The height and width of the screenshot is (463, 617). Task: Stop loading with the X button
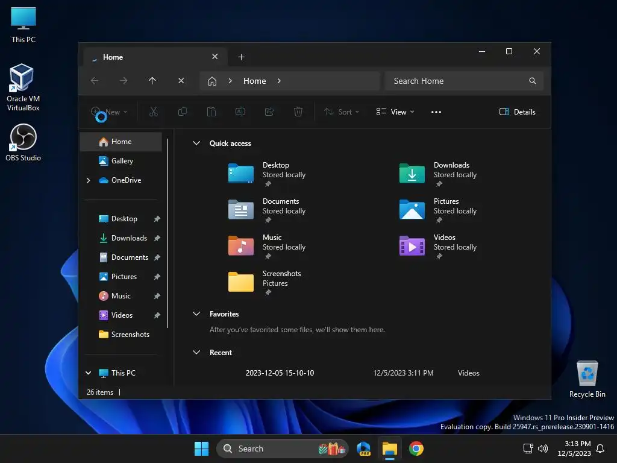pos(181,81)
